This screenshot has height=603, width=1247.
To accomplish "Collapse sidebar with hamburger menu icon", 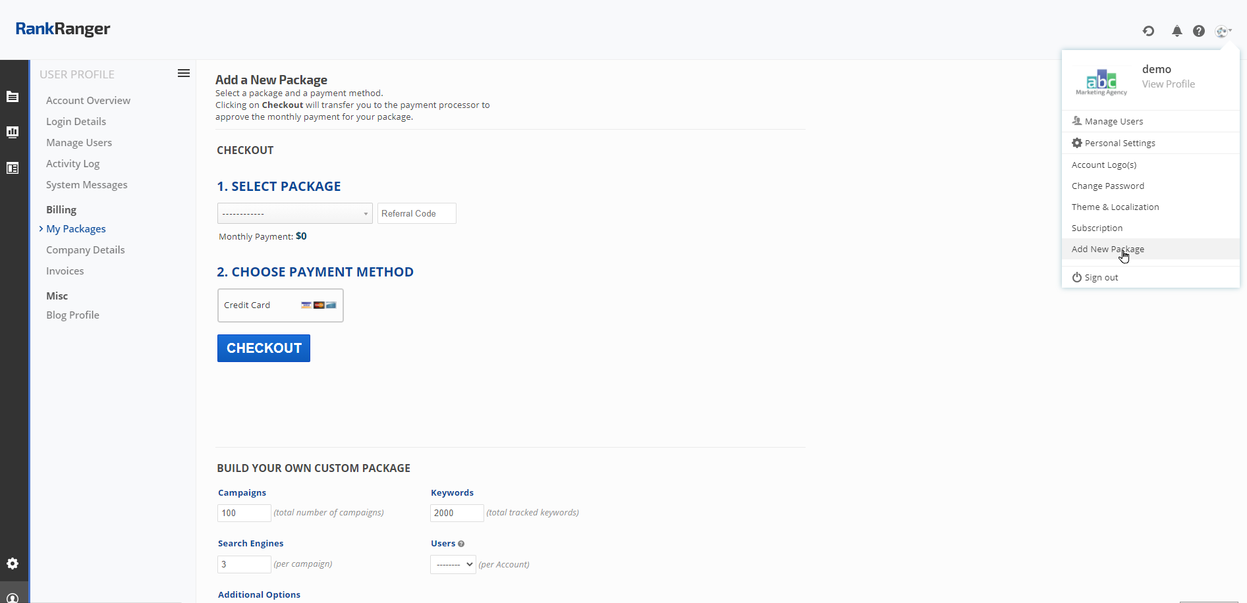I will [x=184, y=74].
